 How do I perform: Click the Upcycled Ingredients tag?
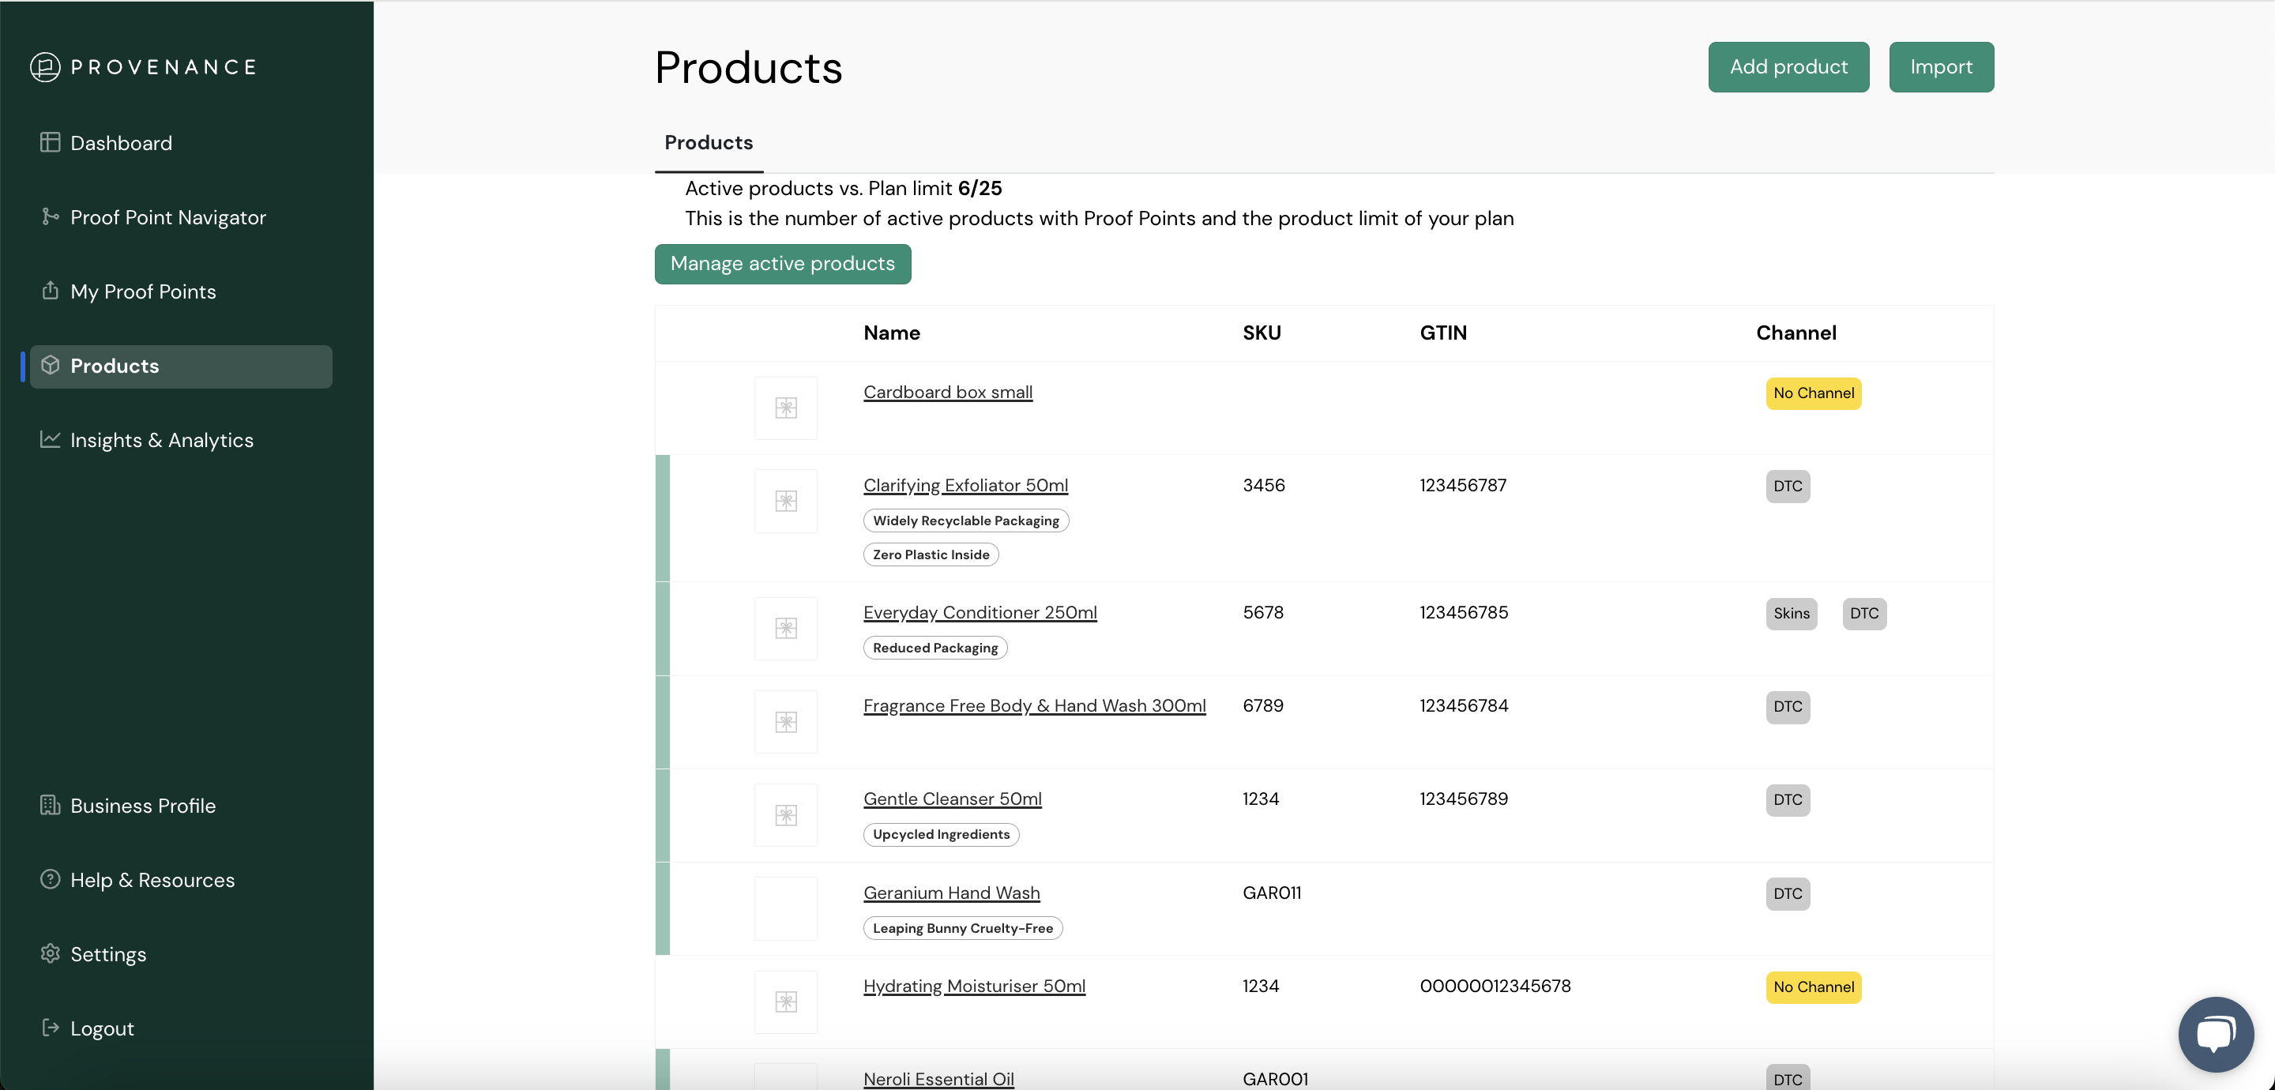click(x=941, y=835)
